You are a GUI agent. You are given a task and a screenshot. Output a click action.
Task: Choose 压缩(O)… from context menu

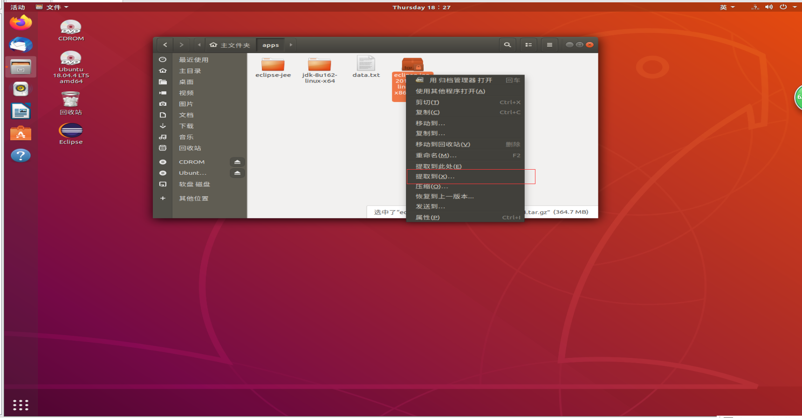point(466,186)
